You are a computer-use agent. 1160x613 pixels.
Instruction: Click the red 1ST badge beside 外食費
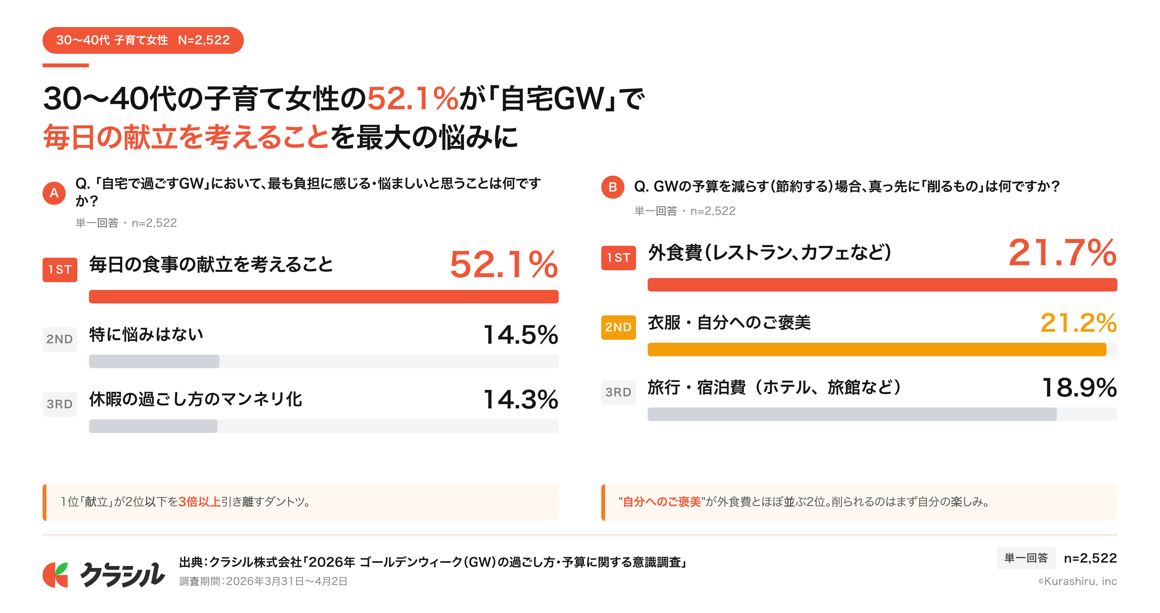(618, 258)
